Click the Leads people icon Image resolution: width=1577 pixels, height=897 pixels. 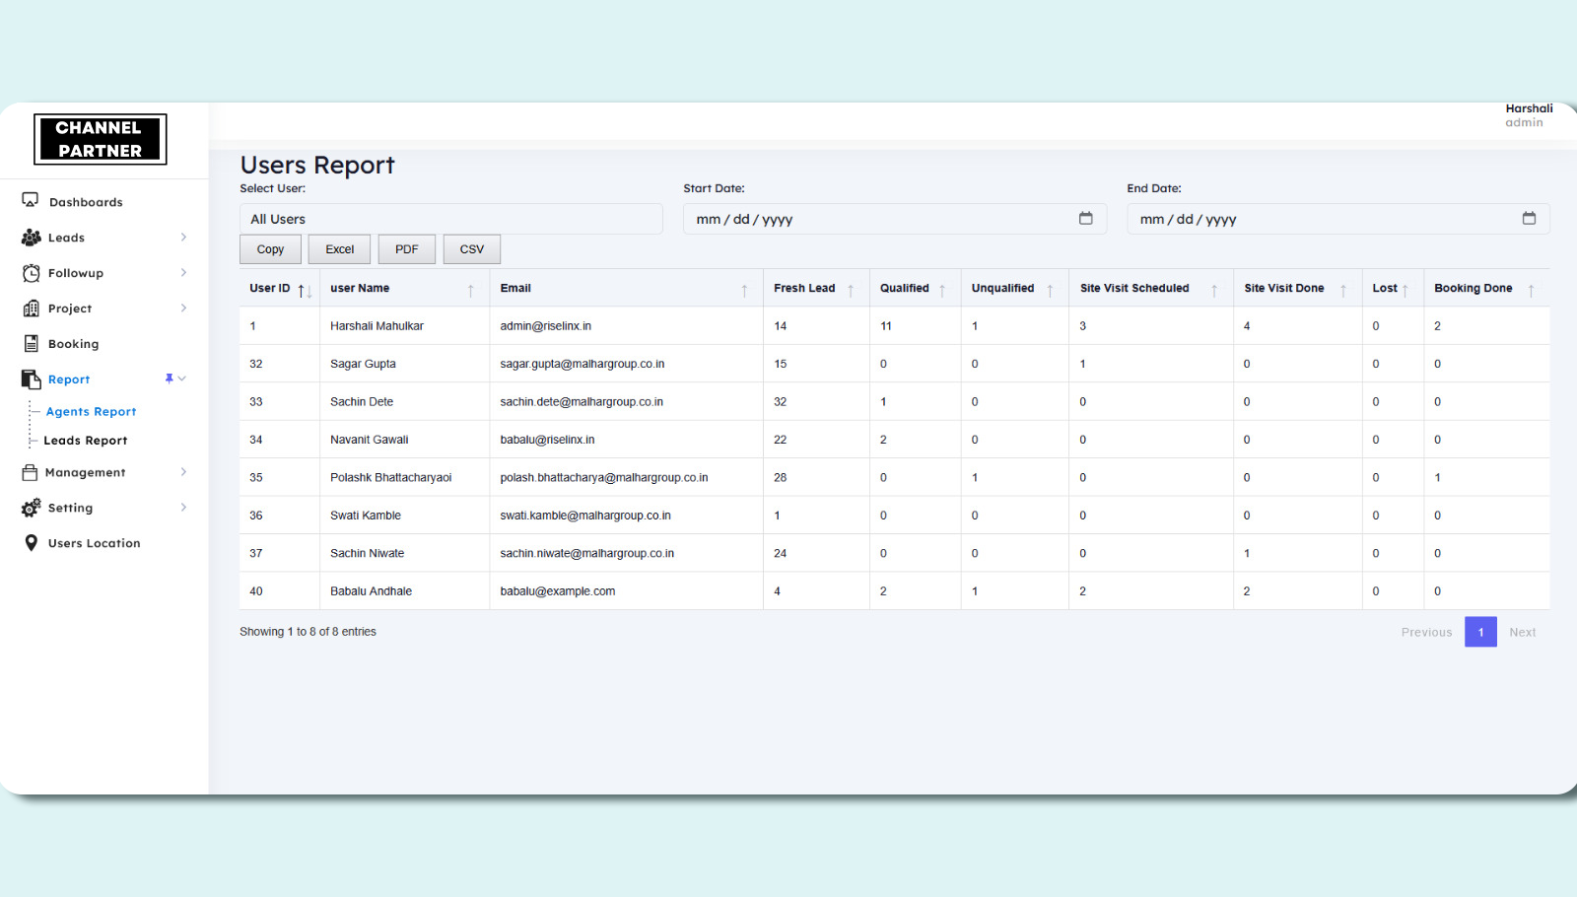pos(31,238)
